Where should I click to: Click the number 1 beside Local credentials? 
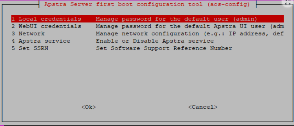(13, 19)
